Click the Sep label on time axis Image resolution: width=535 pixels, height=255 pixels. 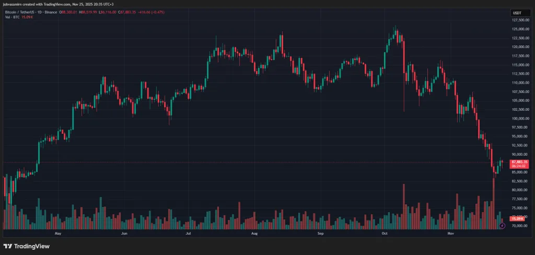tap(320, 234)
